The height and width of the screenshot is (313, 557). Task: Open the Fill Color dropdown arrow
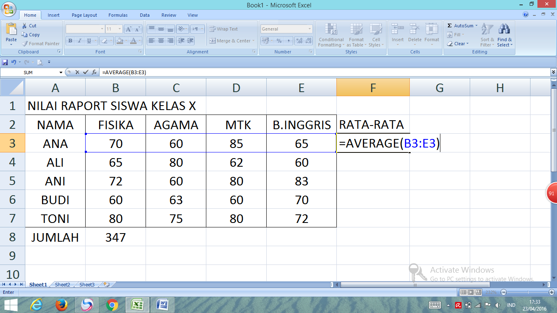tap(126, 41)
